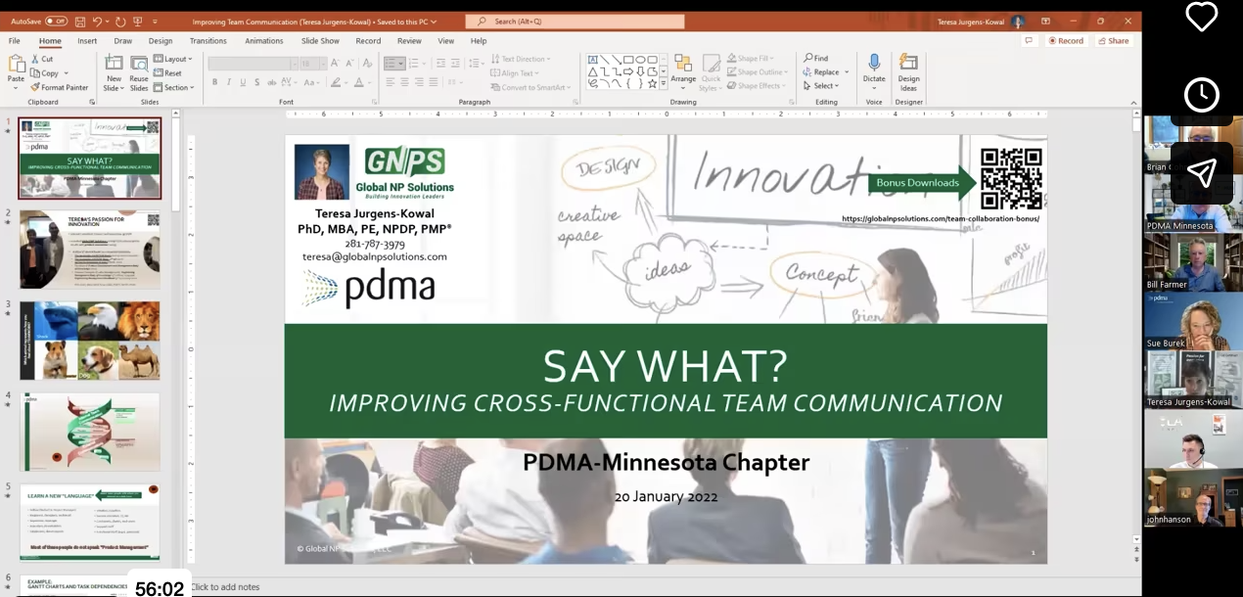The image size is (1243, 597).
Task: Switch to the Transitions ribbon tab
Action: click(x=207, y=40)
